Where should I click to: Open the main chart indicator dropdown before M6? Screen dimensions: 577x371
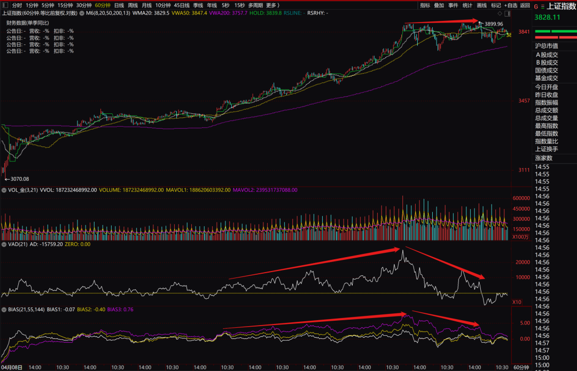[x=82, y=13]
